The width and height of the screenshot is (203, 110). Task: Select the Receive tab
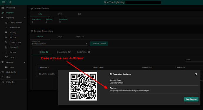pos(40,36)
